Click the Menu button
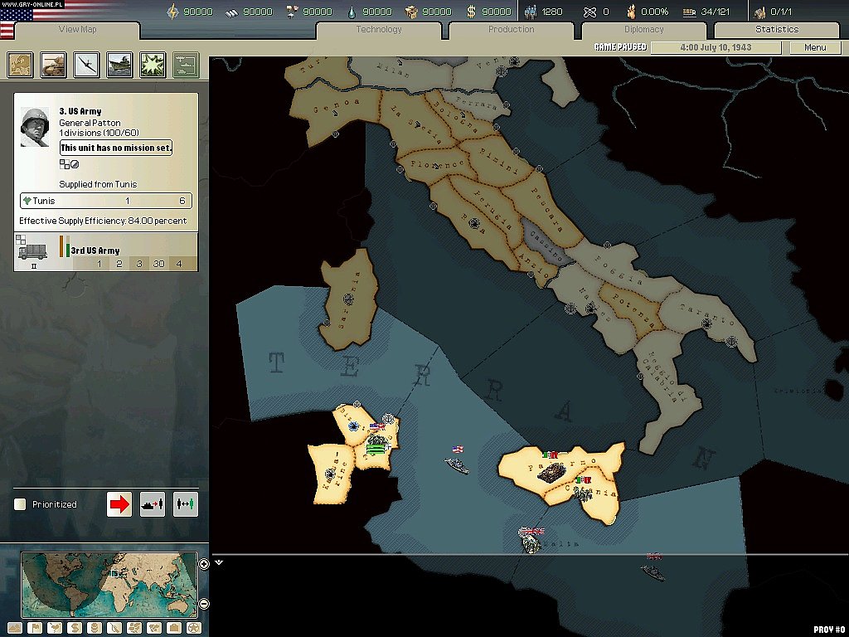849x637 pixels. click(x=814, y=47)
